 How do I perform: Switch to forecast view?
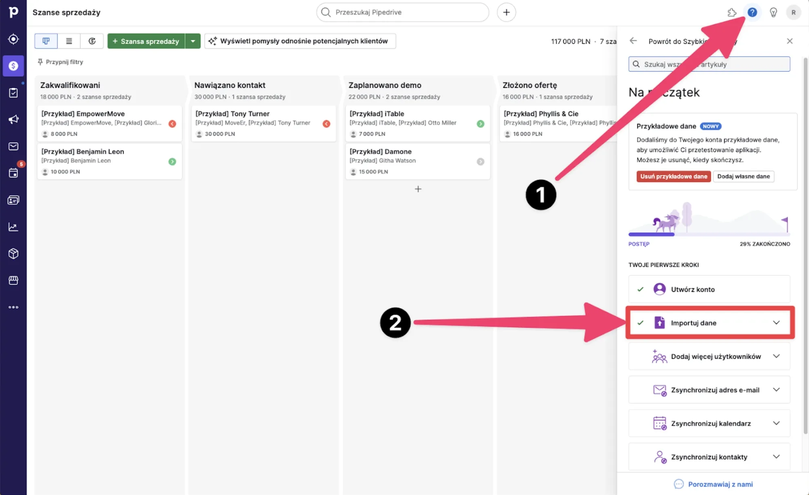92,41
